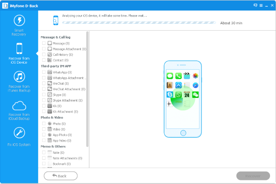
Task: Click the Photo flower icon in list
Action: coord(50,124)
